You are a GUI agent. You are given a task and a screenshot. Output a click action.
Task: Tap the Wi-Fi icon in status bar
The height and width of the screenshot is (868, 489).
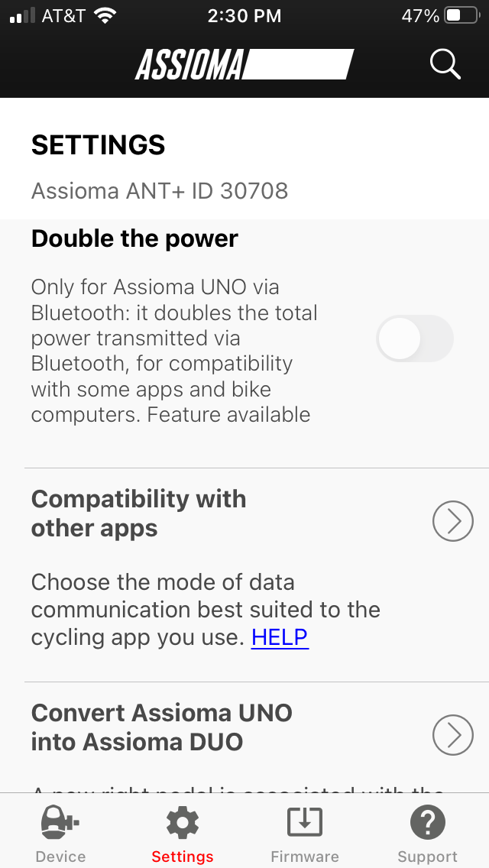click(105, 15)
